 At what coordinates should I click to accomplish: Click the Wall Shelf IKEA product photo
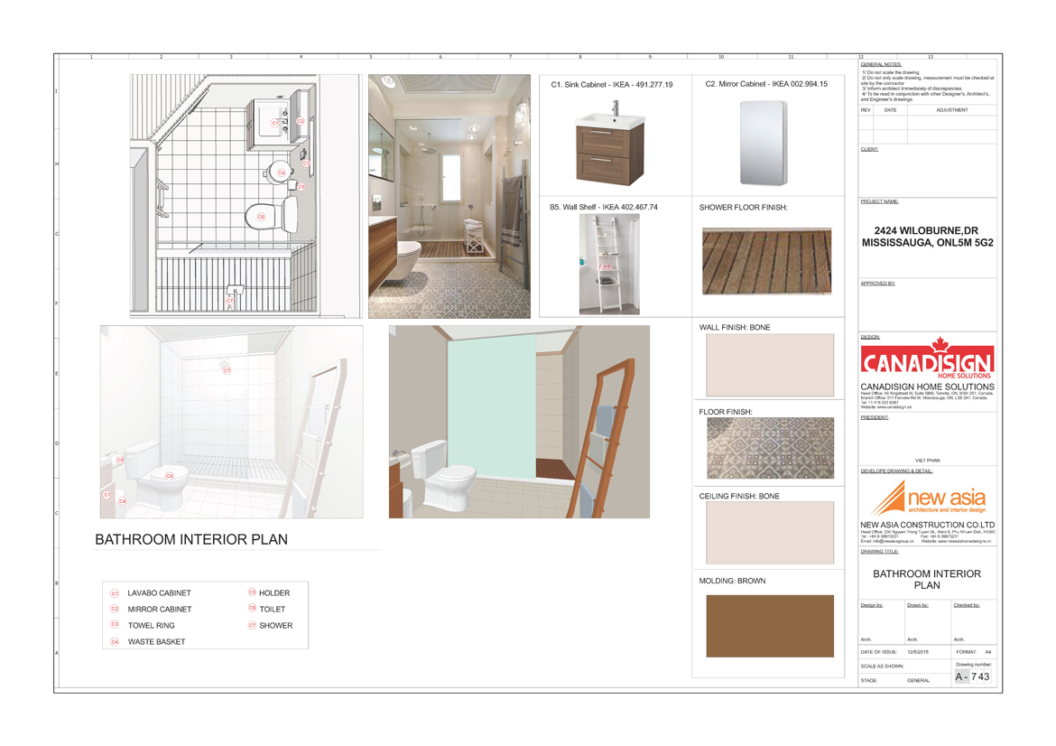(x=609, y=264)
